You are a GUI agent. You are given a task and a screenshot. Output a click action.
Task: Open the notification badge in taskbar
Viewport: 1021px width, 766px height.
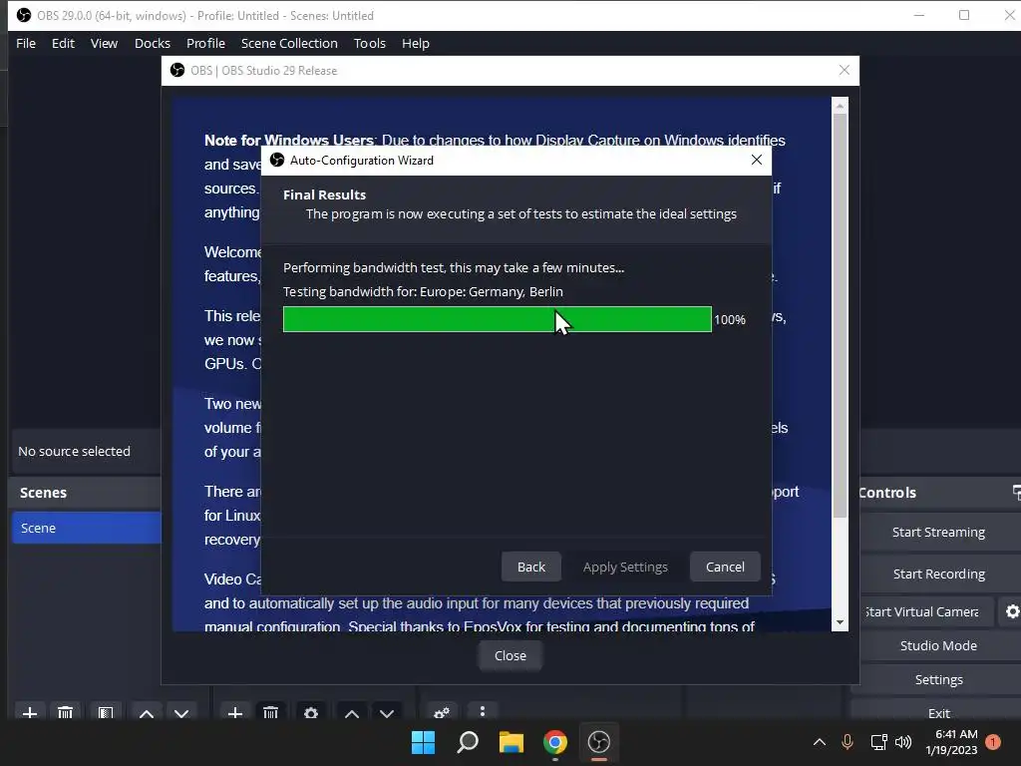[993, 742]
